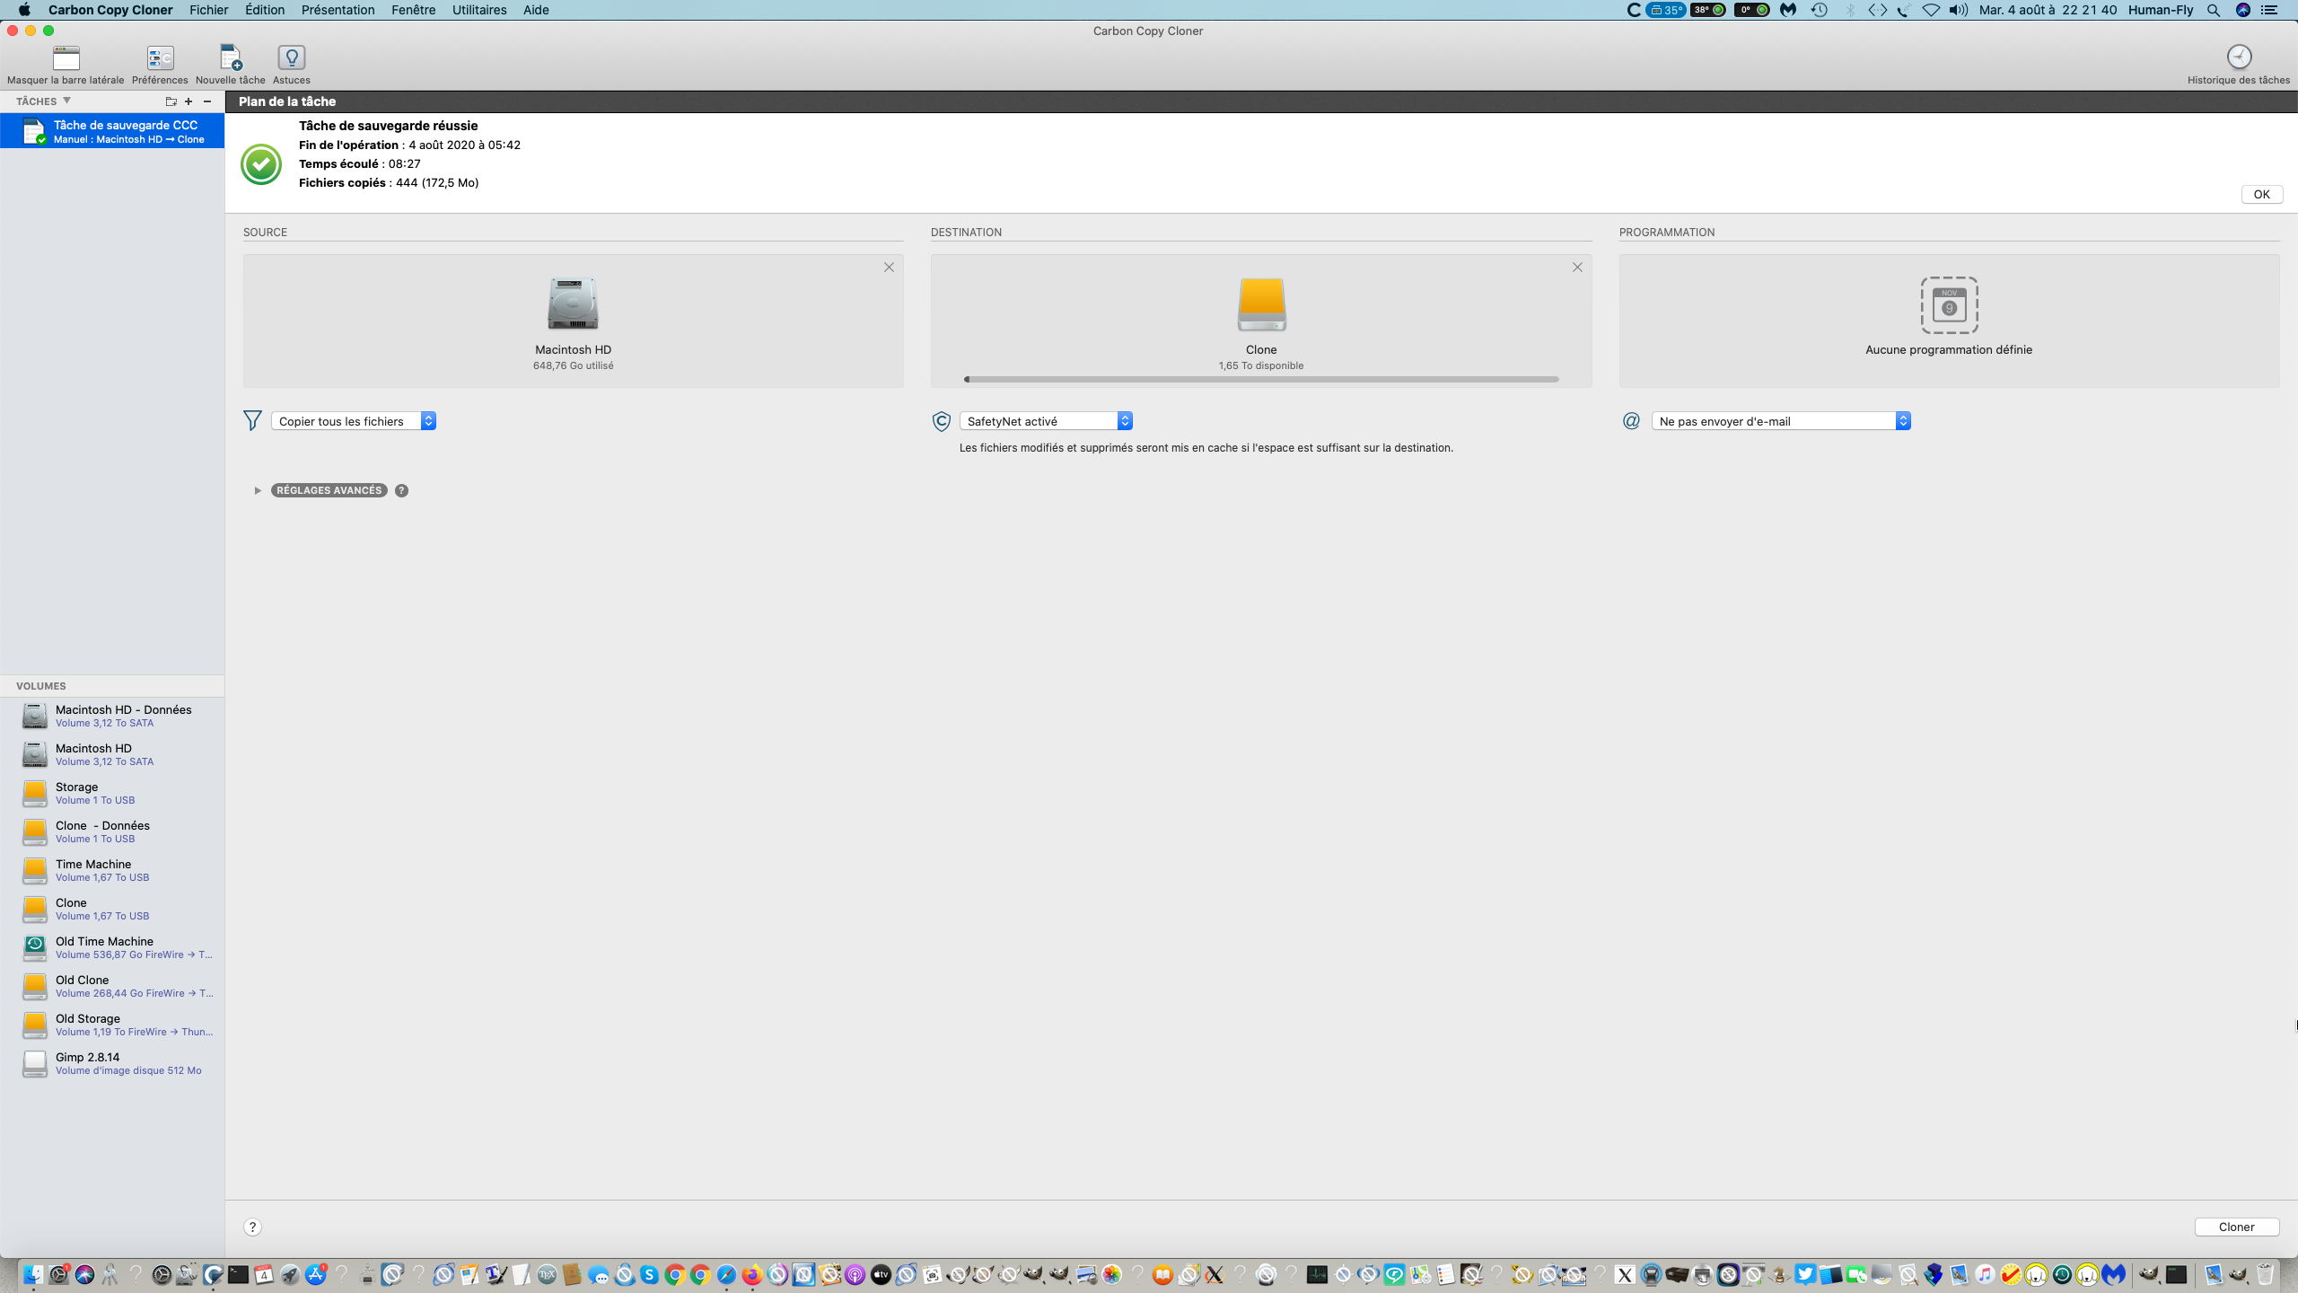Click the filter funnel icon
The height and width of the screenshot is (1293, 2298).
252,420
